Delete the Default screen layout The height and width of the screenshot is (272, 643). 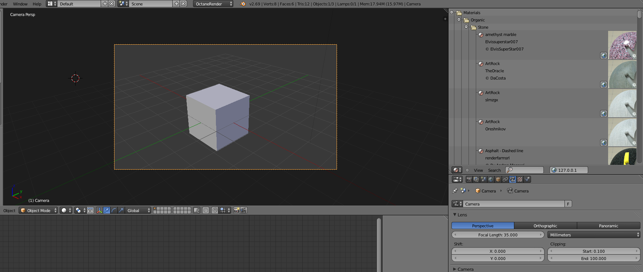tap(112, 4)
